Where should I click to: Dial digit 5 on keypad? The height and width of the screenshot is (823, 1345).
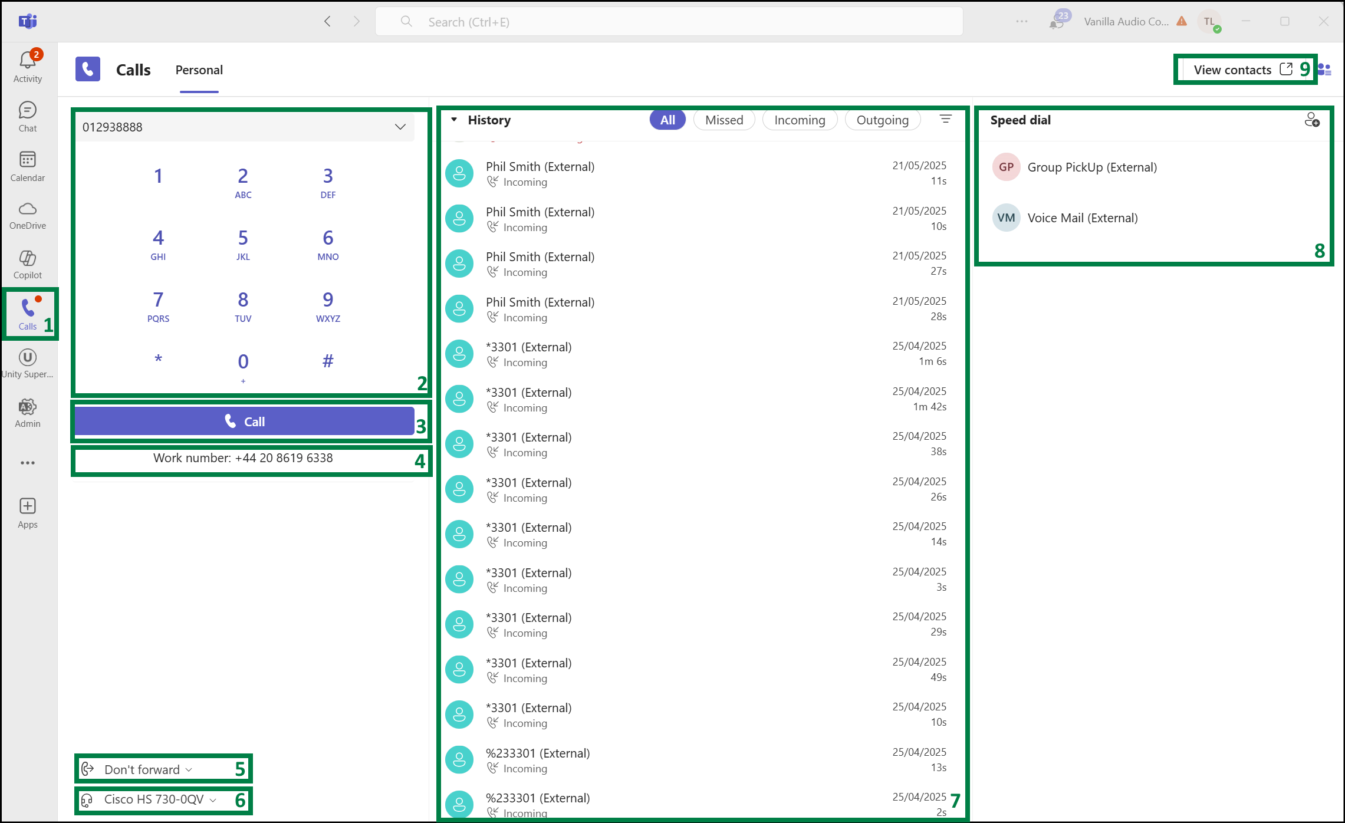point(243,244)
